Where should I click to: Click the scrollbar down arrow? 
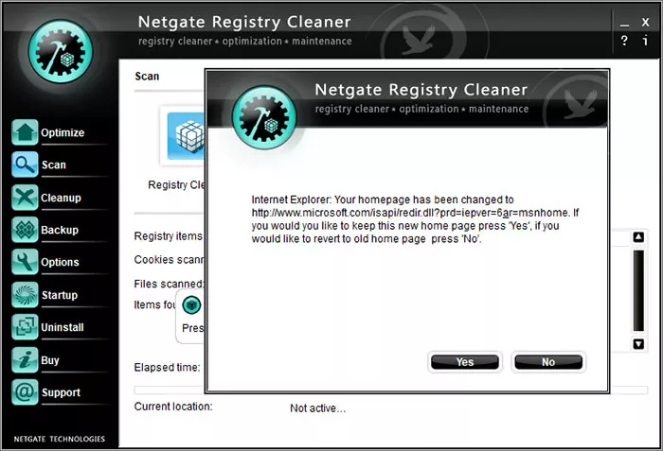click(638, 344)
